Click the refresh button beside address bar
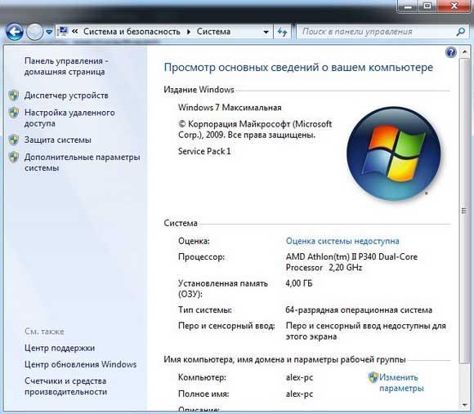Screen dimensions: 474x414 click(x=282, y=32)
